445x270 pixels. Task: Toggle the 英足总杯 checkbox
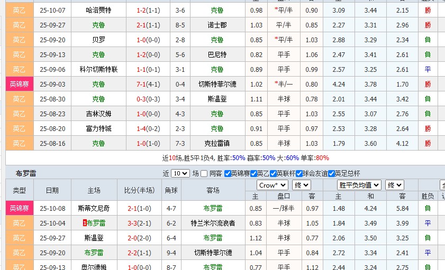332,173
